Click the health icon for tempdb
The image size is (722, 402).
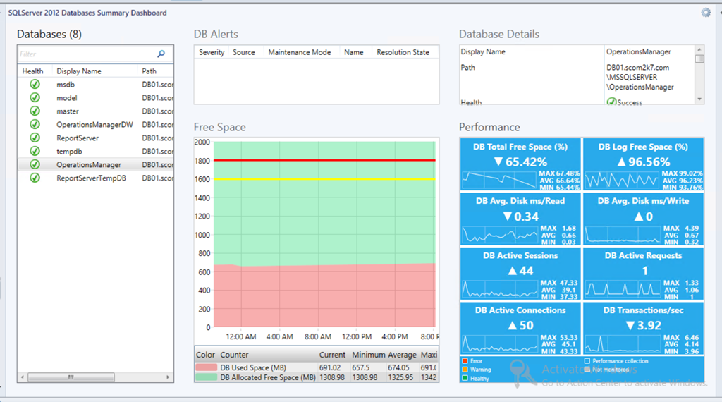(x=35, y=151)
